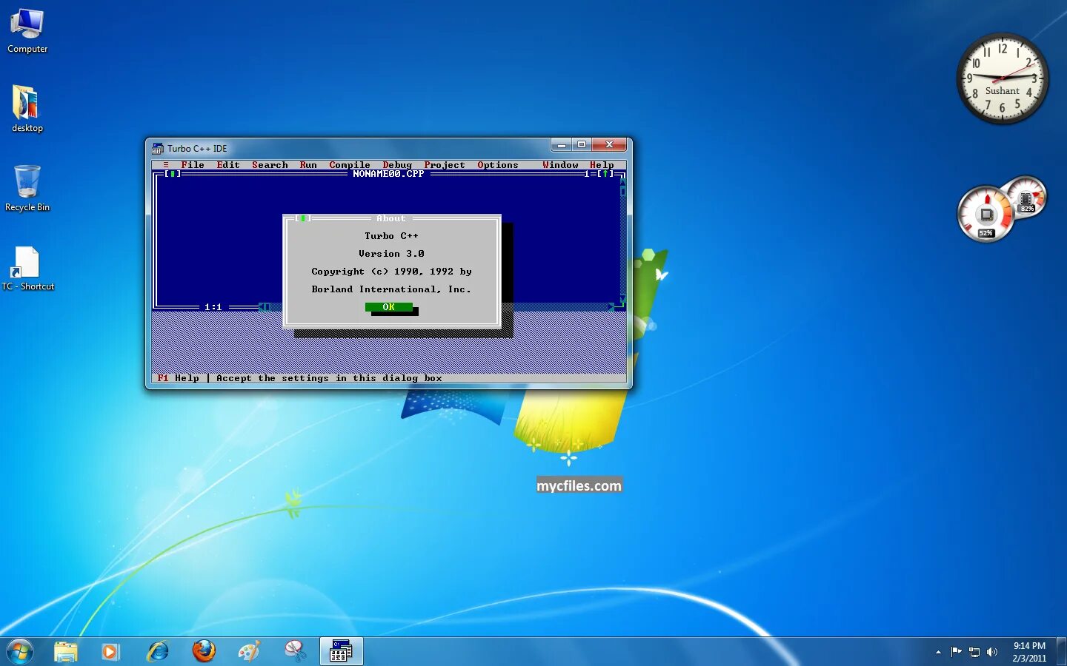This screenshot has height=666, width=1067.
Task: Select the desktop folder icon
Action: coord(27,109)
